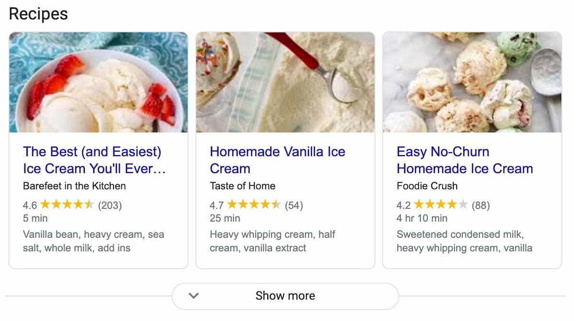Viewport: 575px width, 321px height.
Task: Click the 4.2 star rating icons
Action: pos(441,205)
